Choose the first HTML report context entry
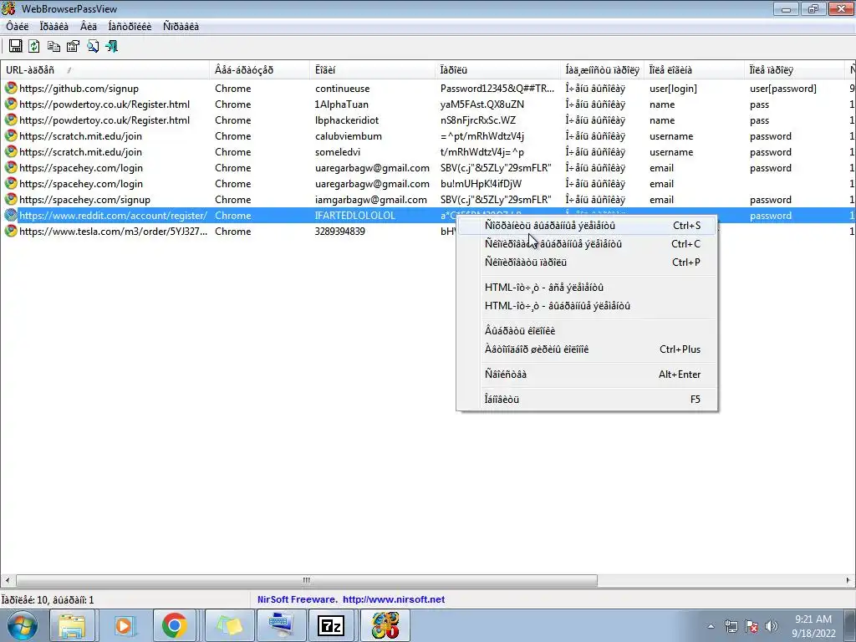Viewport: 856px width, 642px height. point(588,288)
